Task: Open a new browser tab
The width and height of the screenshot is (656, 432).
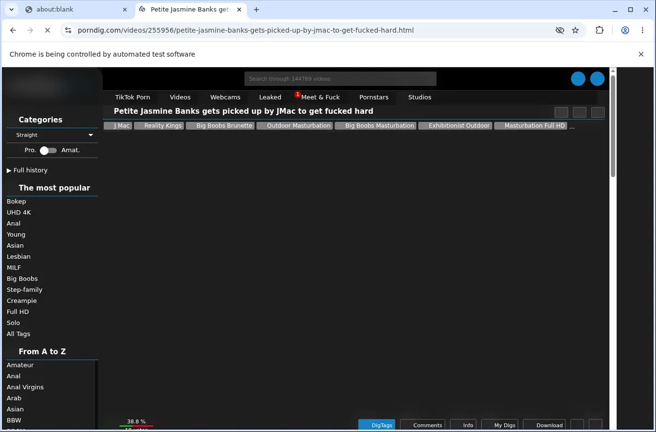Action: [x=256, y=9]
